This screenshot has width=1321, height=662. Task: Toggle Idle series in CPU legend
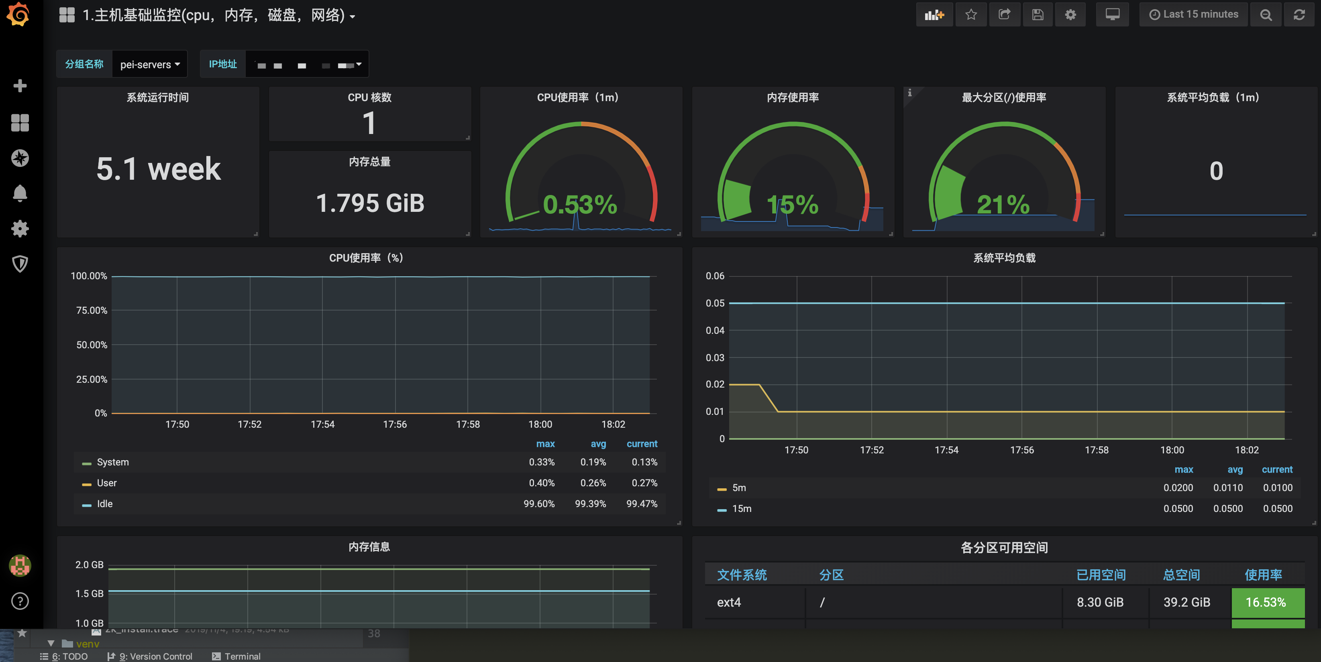click(105, 504)
